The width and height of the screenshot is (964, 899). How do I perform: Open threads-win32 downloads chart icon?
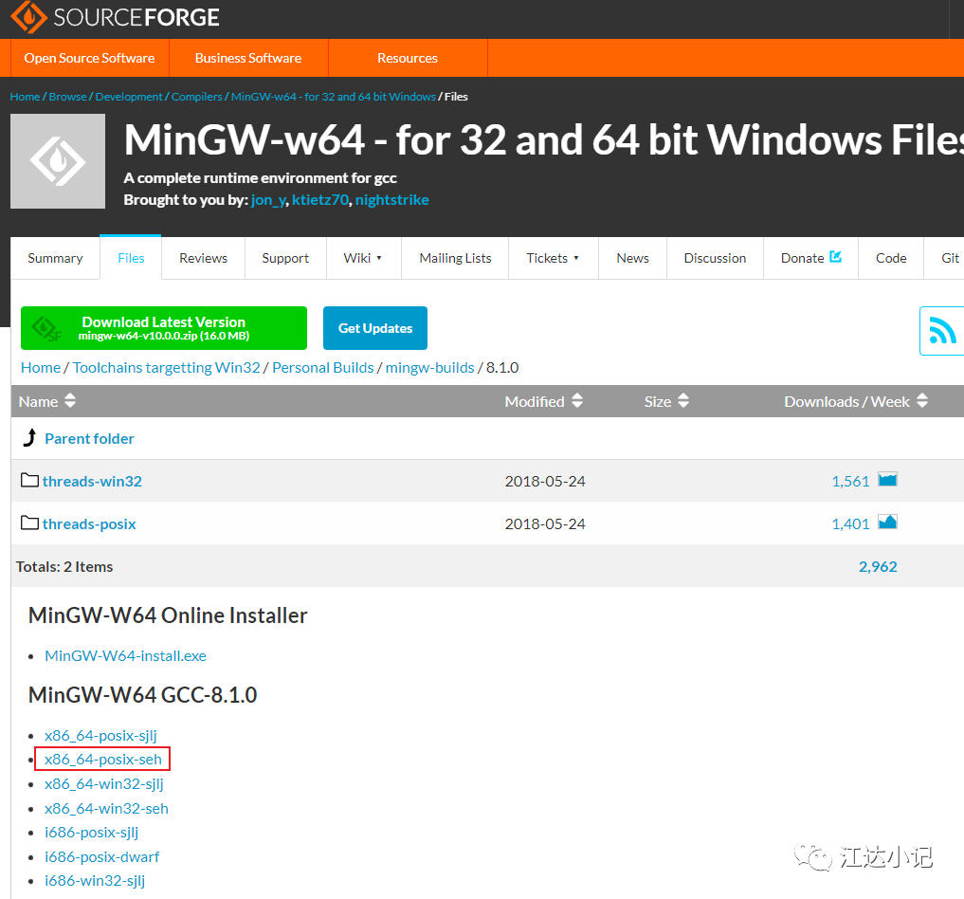coord(887,480)
